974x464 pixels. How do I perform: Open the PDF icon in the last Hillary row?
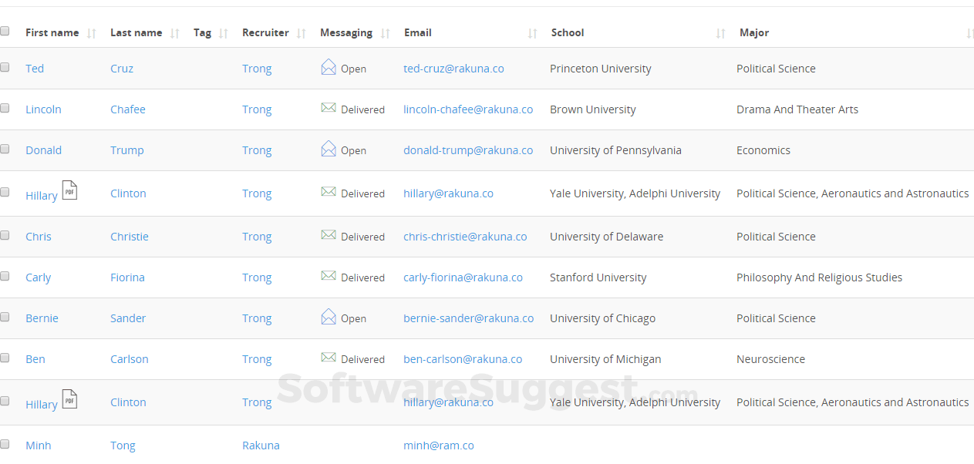pos(70,399)
